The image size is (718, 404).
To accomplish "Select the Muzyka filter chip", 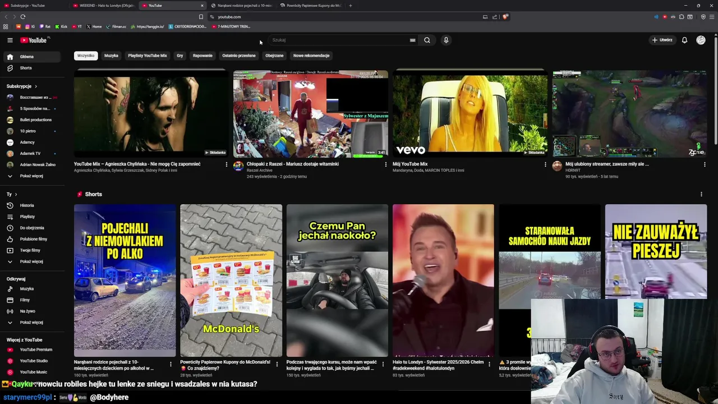I will tap(111, 56).
